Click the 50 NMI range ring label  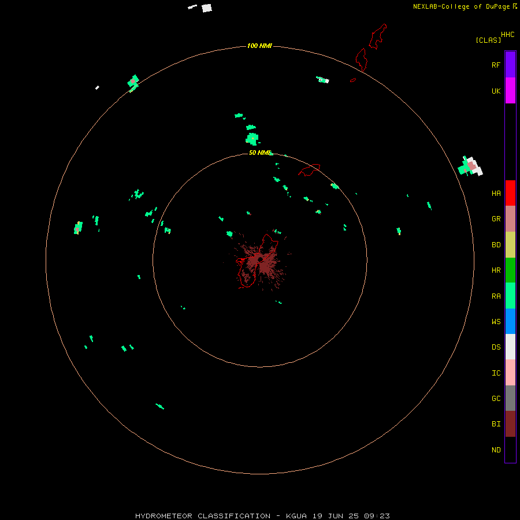(x=261, y=153)
